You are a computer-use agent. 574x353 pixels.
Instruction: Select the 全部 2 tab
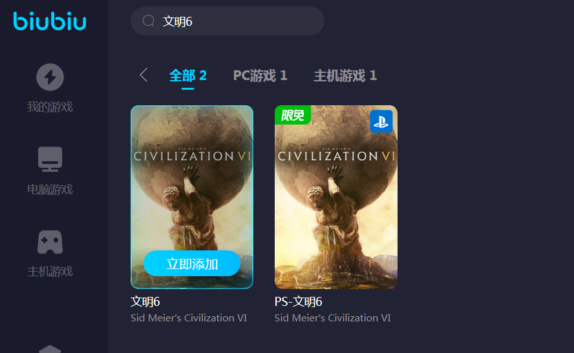click(188, 76)
